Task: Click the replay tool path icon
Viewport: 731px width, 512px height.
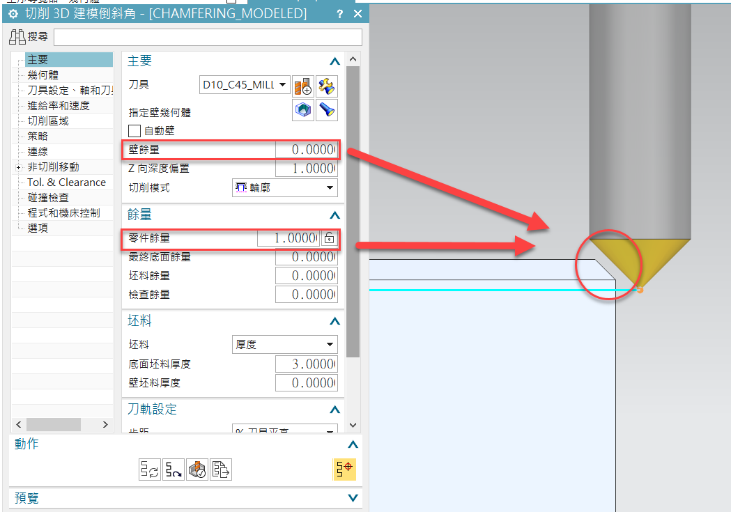Action: point(174,469)
